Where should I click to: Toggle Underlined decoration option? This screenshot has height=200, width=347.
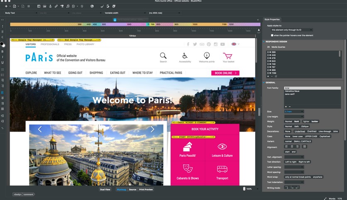[300, 132]
